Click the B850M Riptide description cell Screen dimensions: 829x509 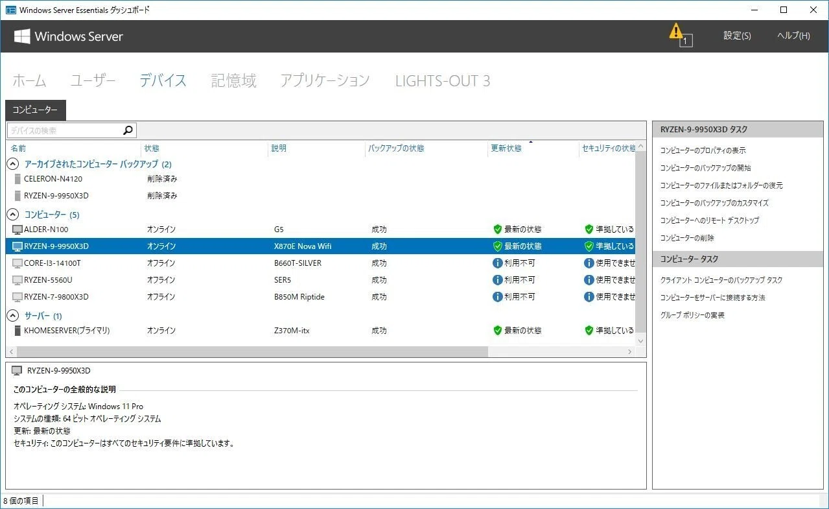pyautogui.click(x=299, y=297)
